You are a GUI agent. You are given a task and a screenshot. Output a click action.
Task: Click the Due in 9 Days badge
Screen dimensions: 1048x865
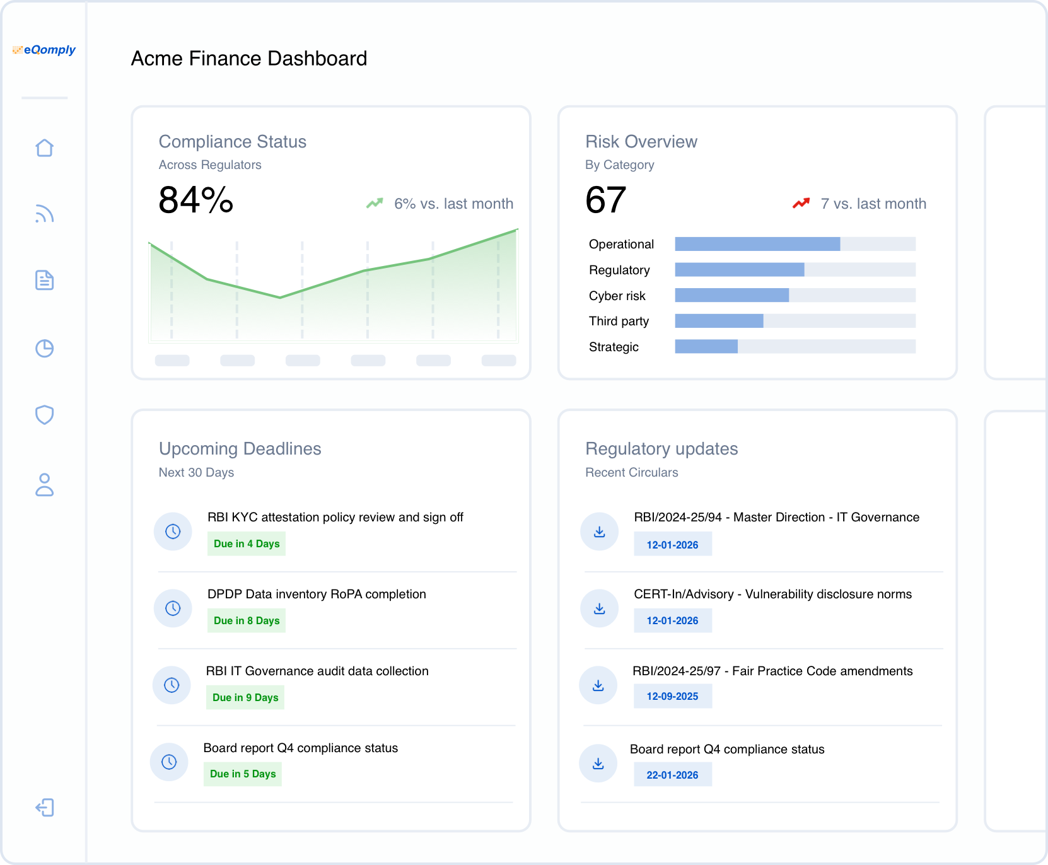coord(245,697)
